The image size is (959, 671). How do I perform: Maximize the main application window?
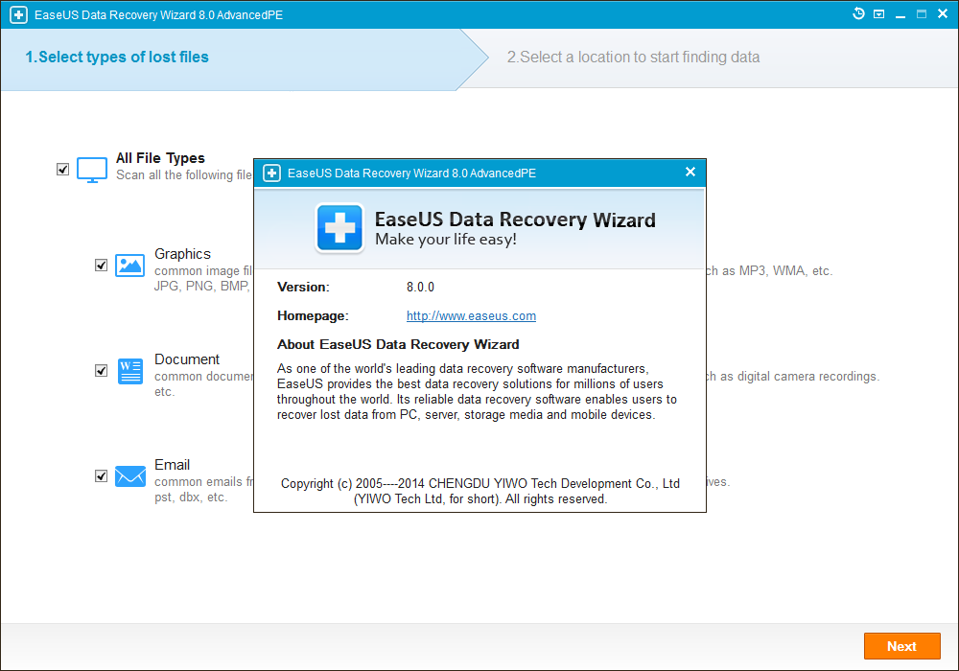pyautogui.click(x=921, y=14)
